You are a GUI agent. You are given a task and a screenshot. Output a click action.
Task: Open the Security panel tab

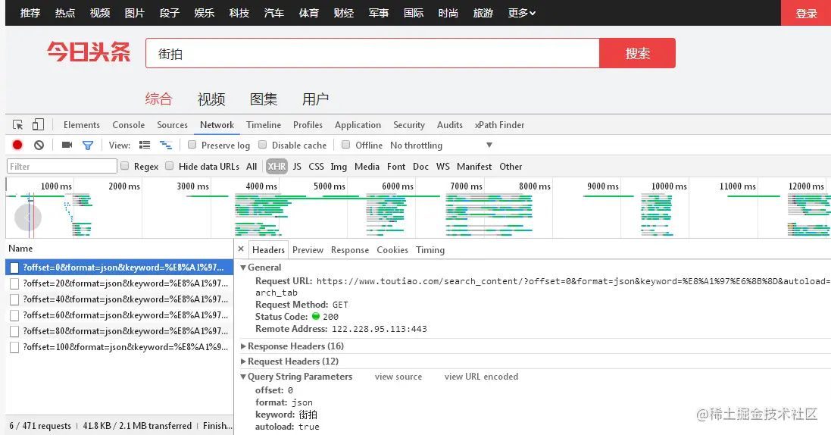point(408,124)
